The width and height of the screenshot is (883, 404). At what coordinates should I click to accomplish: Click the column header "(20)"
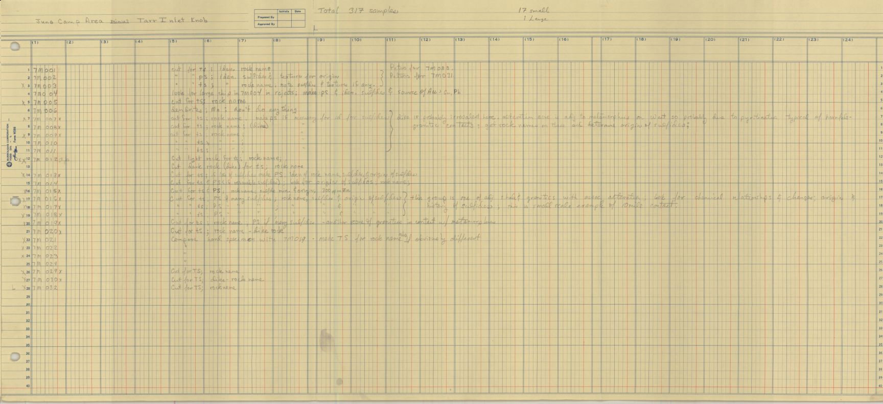[710, 40]
